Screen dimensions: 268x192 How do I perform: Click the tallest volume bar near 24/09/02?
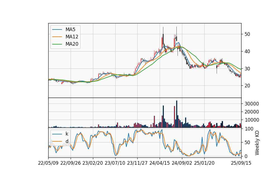tap(176, 114)
